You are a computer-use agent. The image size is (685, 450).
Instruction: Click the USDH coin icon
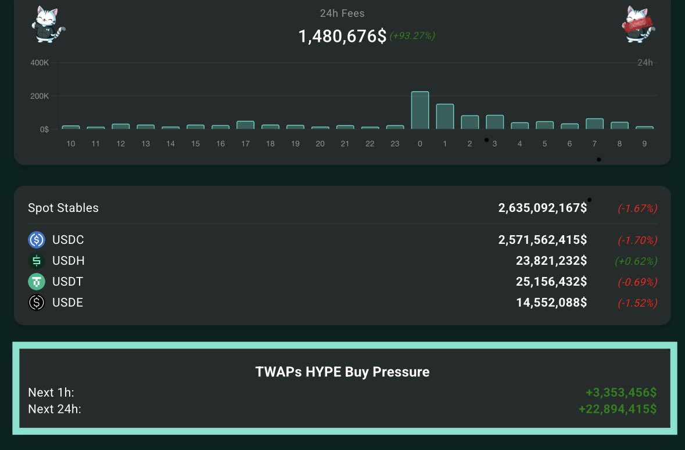pos(37,261)
